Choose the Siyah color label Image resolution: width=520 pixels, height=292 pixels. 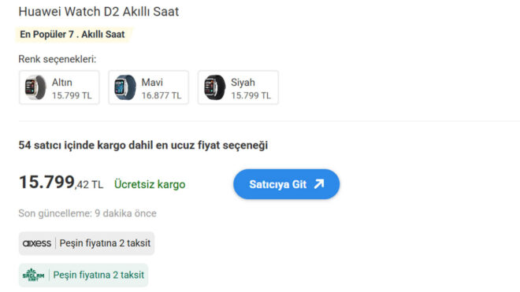243,82
